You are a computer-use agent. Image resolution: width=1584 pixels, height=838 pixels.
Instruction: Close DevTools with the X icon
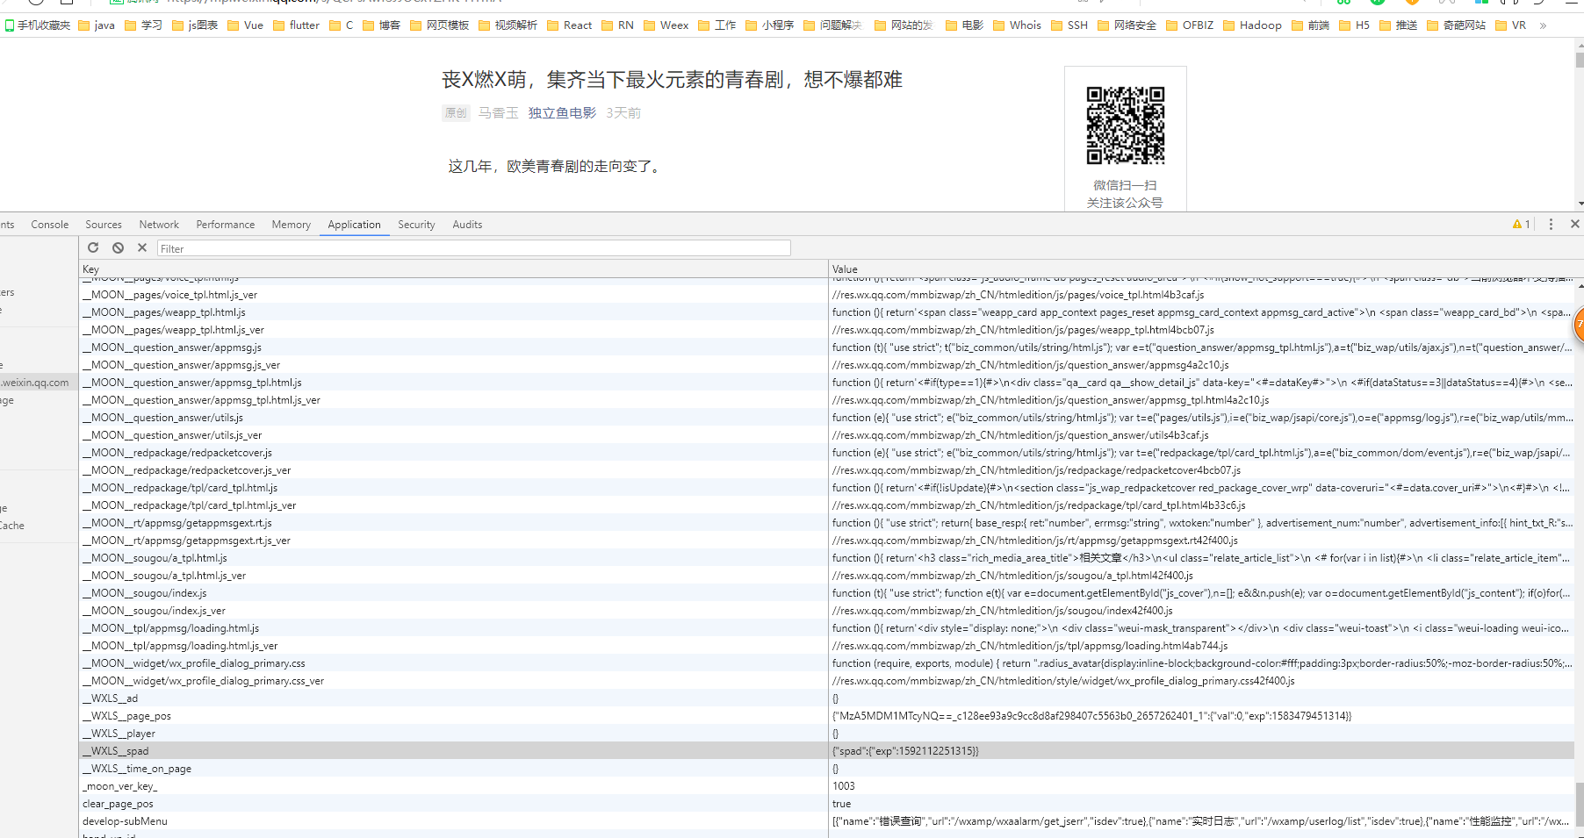pos(1574,224)
